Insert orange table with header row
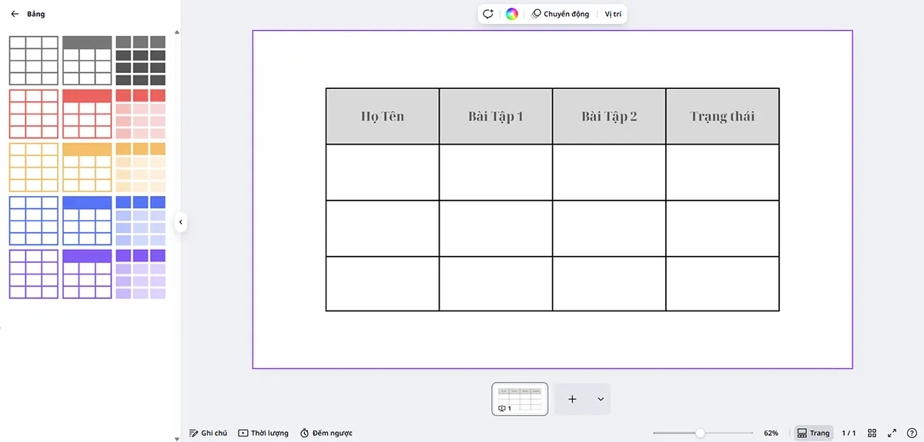924x442 pixels. (87, 167)
